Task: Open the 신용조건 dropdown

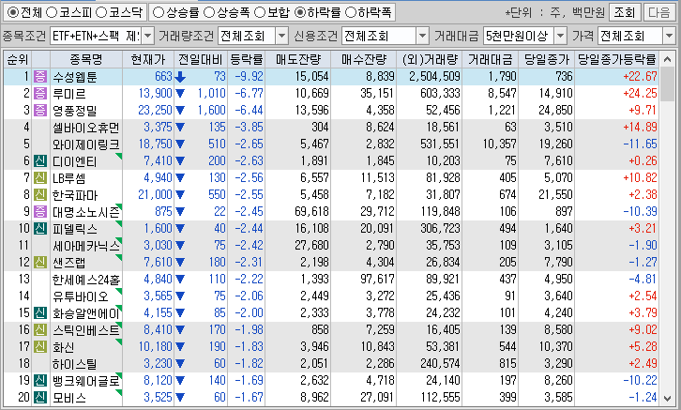Action: (x=422, y=36)
